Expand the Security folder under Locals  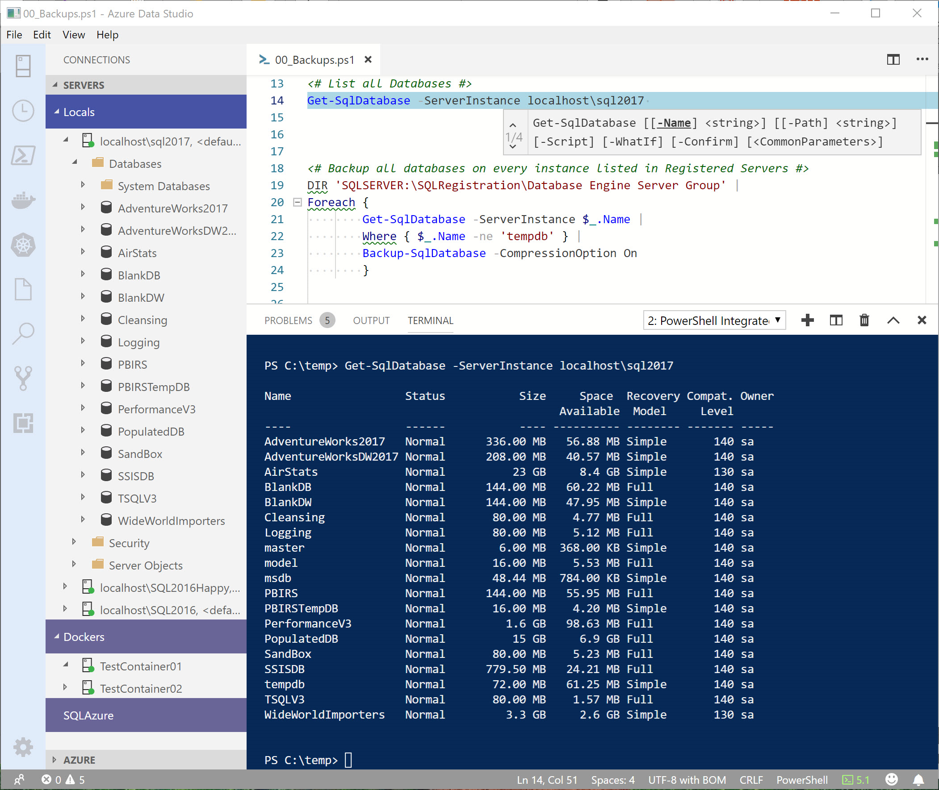70,542
